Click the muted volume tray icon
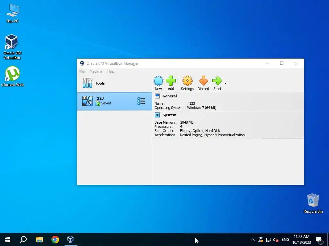This screenshot has height=246, width=329. point(276,240)
